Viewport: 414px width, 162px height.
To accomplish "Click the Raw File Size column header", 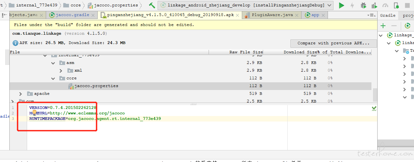I will point(236,52).
